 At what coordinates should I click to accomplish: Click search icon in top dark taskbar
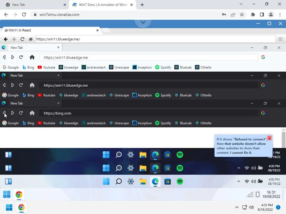click(x=118, y=155)
